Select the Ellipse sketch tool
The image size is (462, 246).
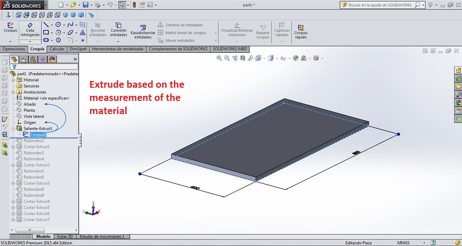(x=70, y=33)
